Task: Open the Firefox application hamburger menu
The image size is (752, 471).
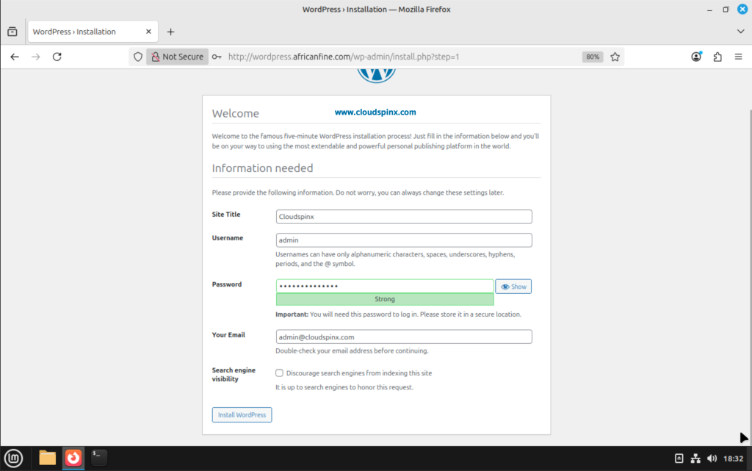Action: pyautogui.click(x=739, y=57)
